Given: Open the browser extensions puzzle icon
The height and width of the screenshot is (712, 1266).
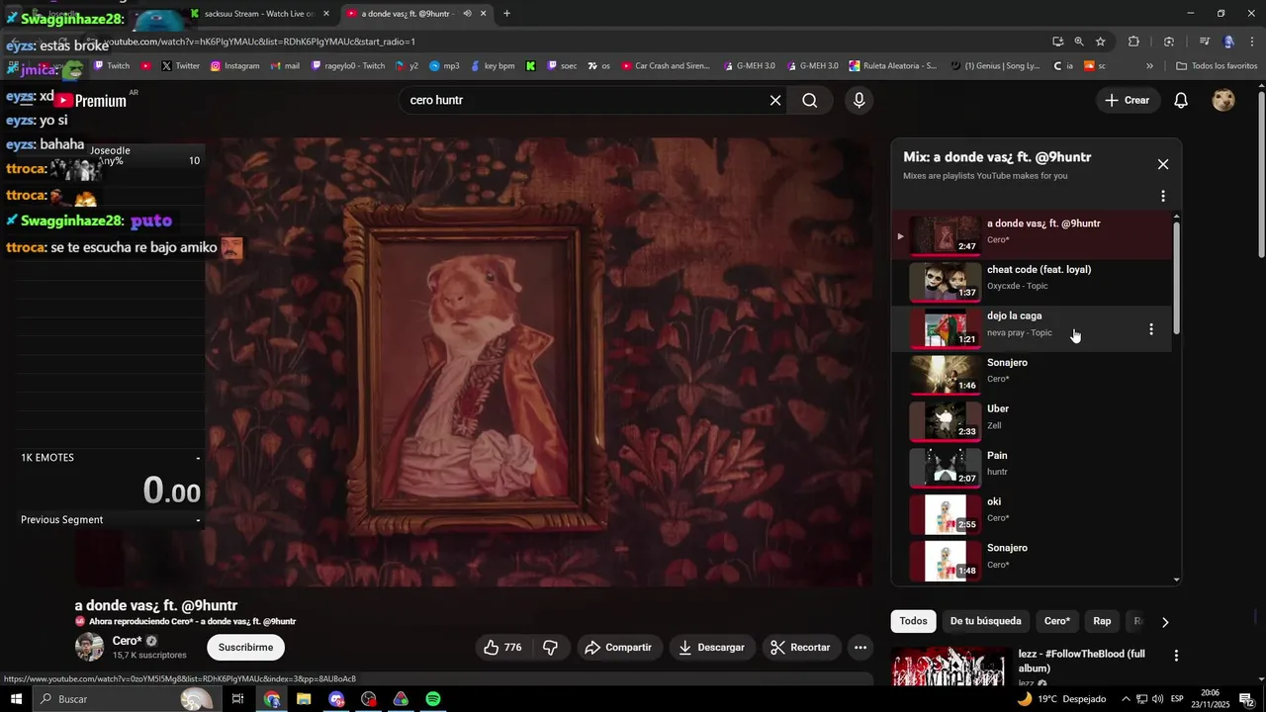Looking at the screenshot, I should pos(1133,42).
